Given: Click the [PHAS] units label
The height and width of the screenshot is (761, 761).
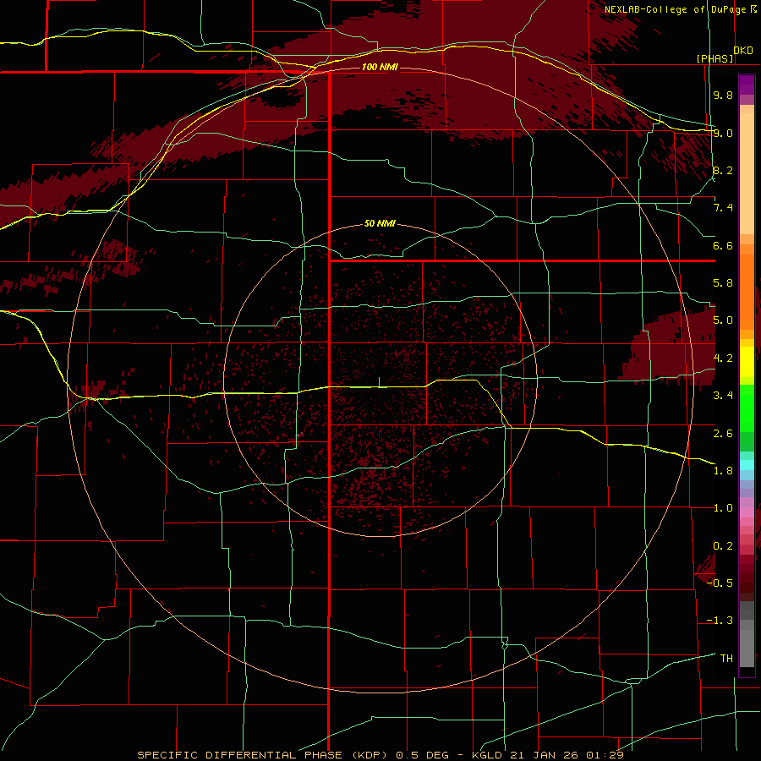Looking at the screenshot, I should [x=715, y=58].
